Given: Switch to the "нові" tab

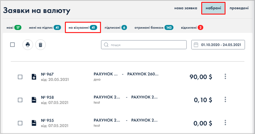Looking at the screenshot, I should point(14,27).
